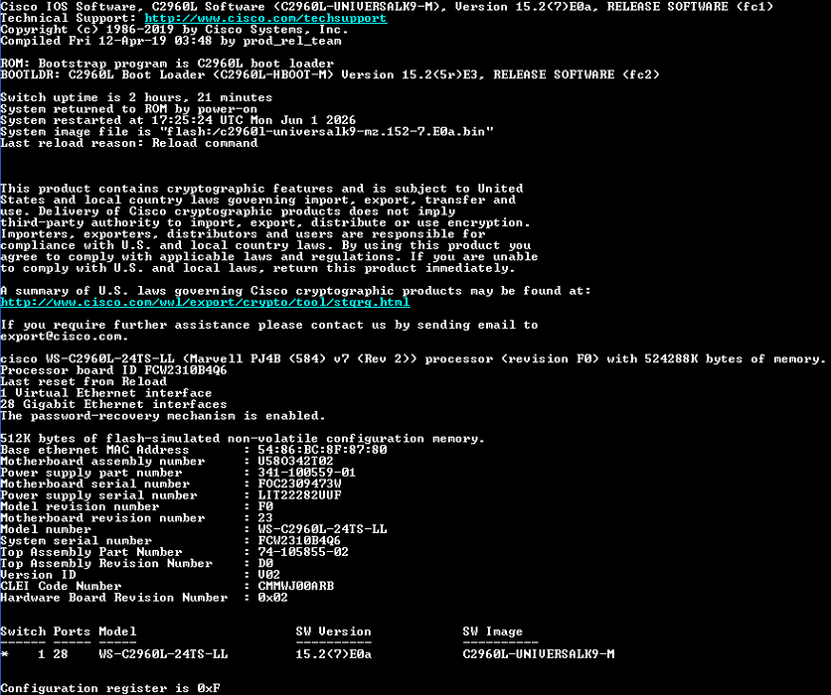Click the 1 Virtual Ethernet interface line
The width and height of the screenshot is (831, 695).
(106, 393)
